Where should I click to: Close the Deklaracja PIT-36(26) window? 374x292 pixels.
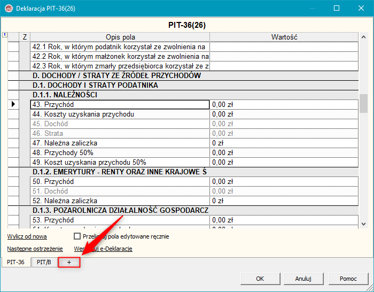[361, 8]
